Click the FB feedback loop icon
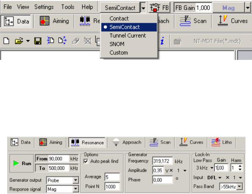This screenshot has height=194, width=252. [x=154, y=7]
